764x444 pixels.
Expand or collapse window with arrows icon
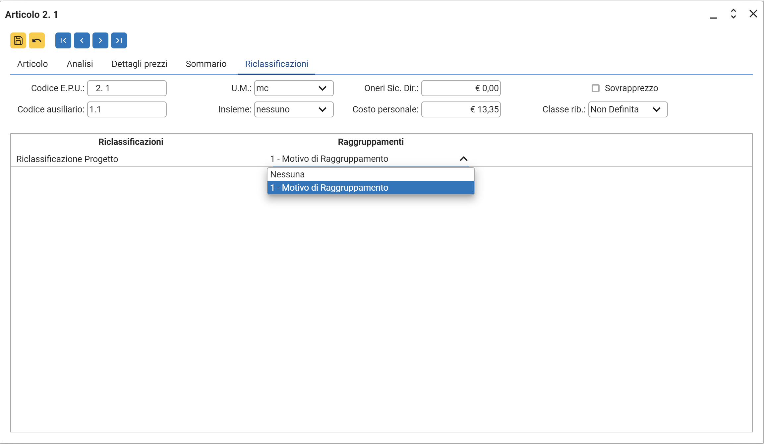point(734,14)
